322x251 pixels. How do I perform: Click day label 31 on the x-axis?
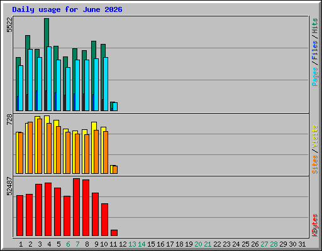[x=302, y=244]
